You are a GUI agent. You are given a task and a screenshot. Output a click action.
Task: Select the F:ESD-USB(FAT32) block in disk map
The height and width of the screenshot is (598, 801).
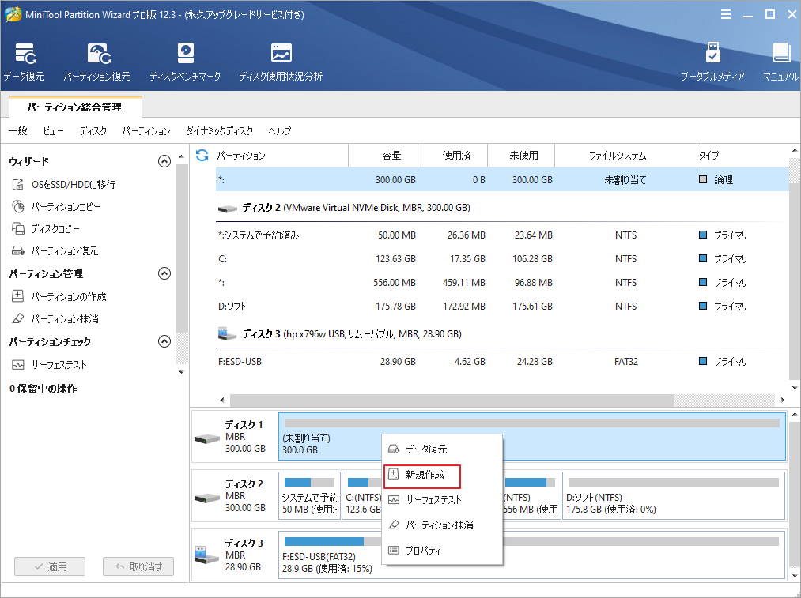(532, 555)
